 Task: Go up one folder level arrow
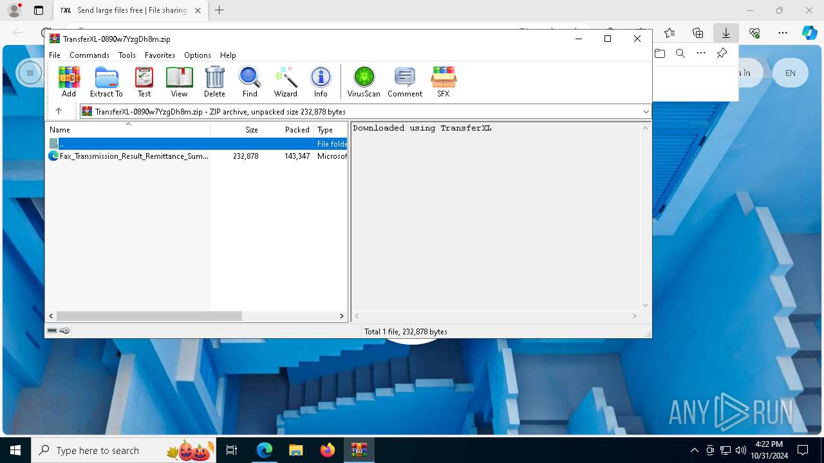tap(59, 111)
